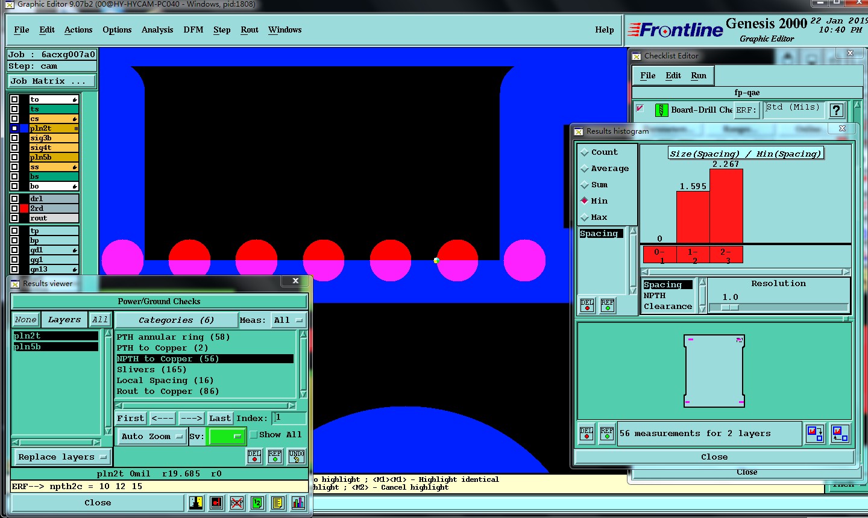The image size is (868, 518).
Task: Open the Analysis menu
Action: 157,30
